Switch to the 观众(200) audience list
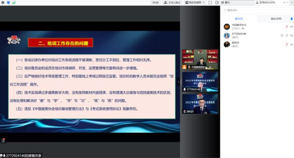The height and width of the screenshot is (158, 294). coord(276,18)
